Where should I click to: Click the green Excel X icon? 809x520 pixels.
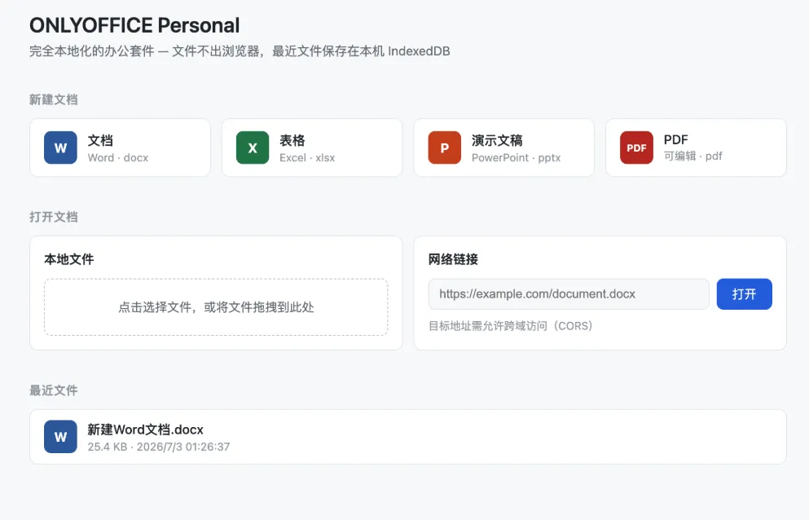[x=253, y=148]
